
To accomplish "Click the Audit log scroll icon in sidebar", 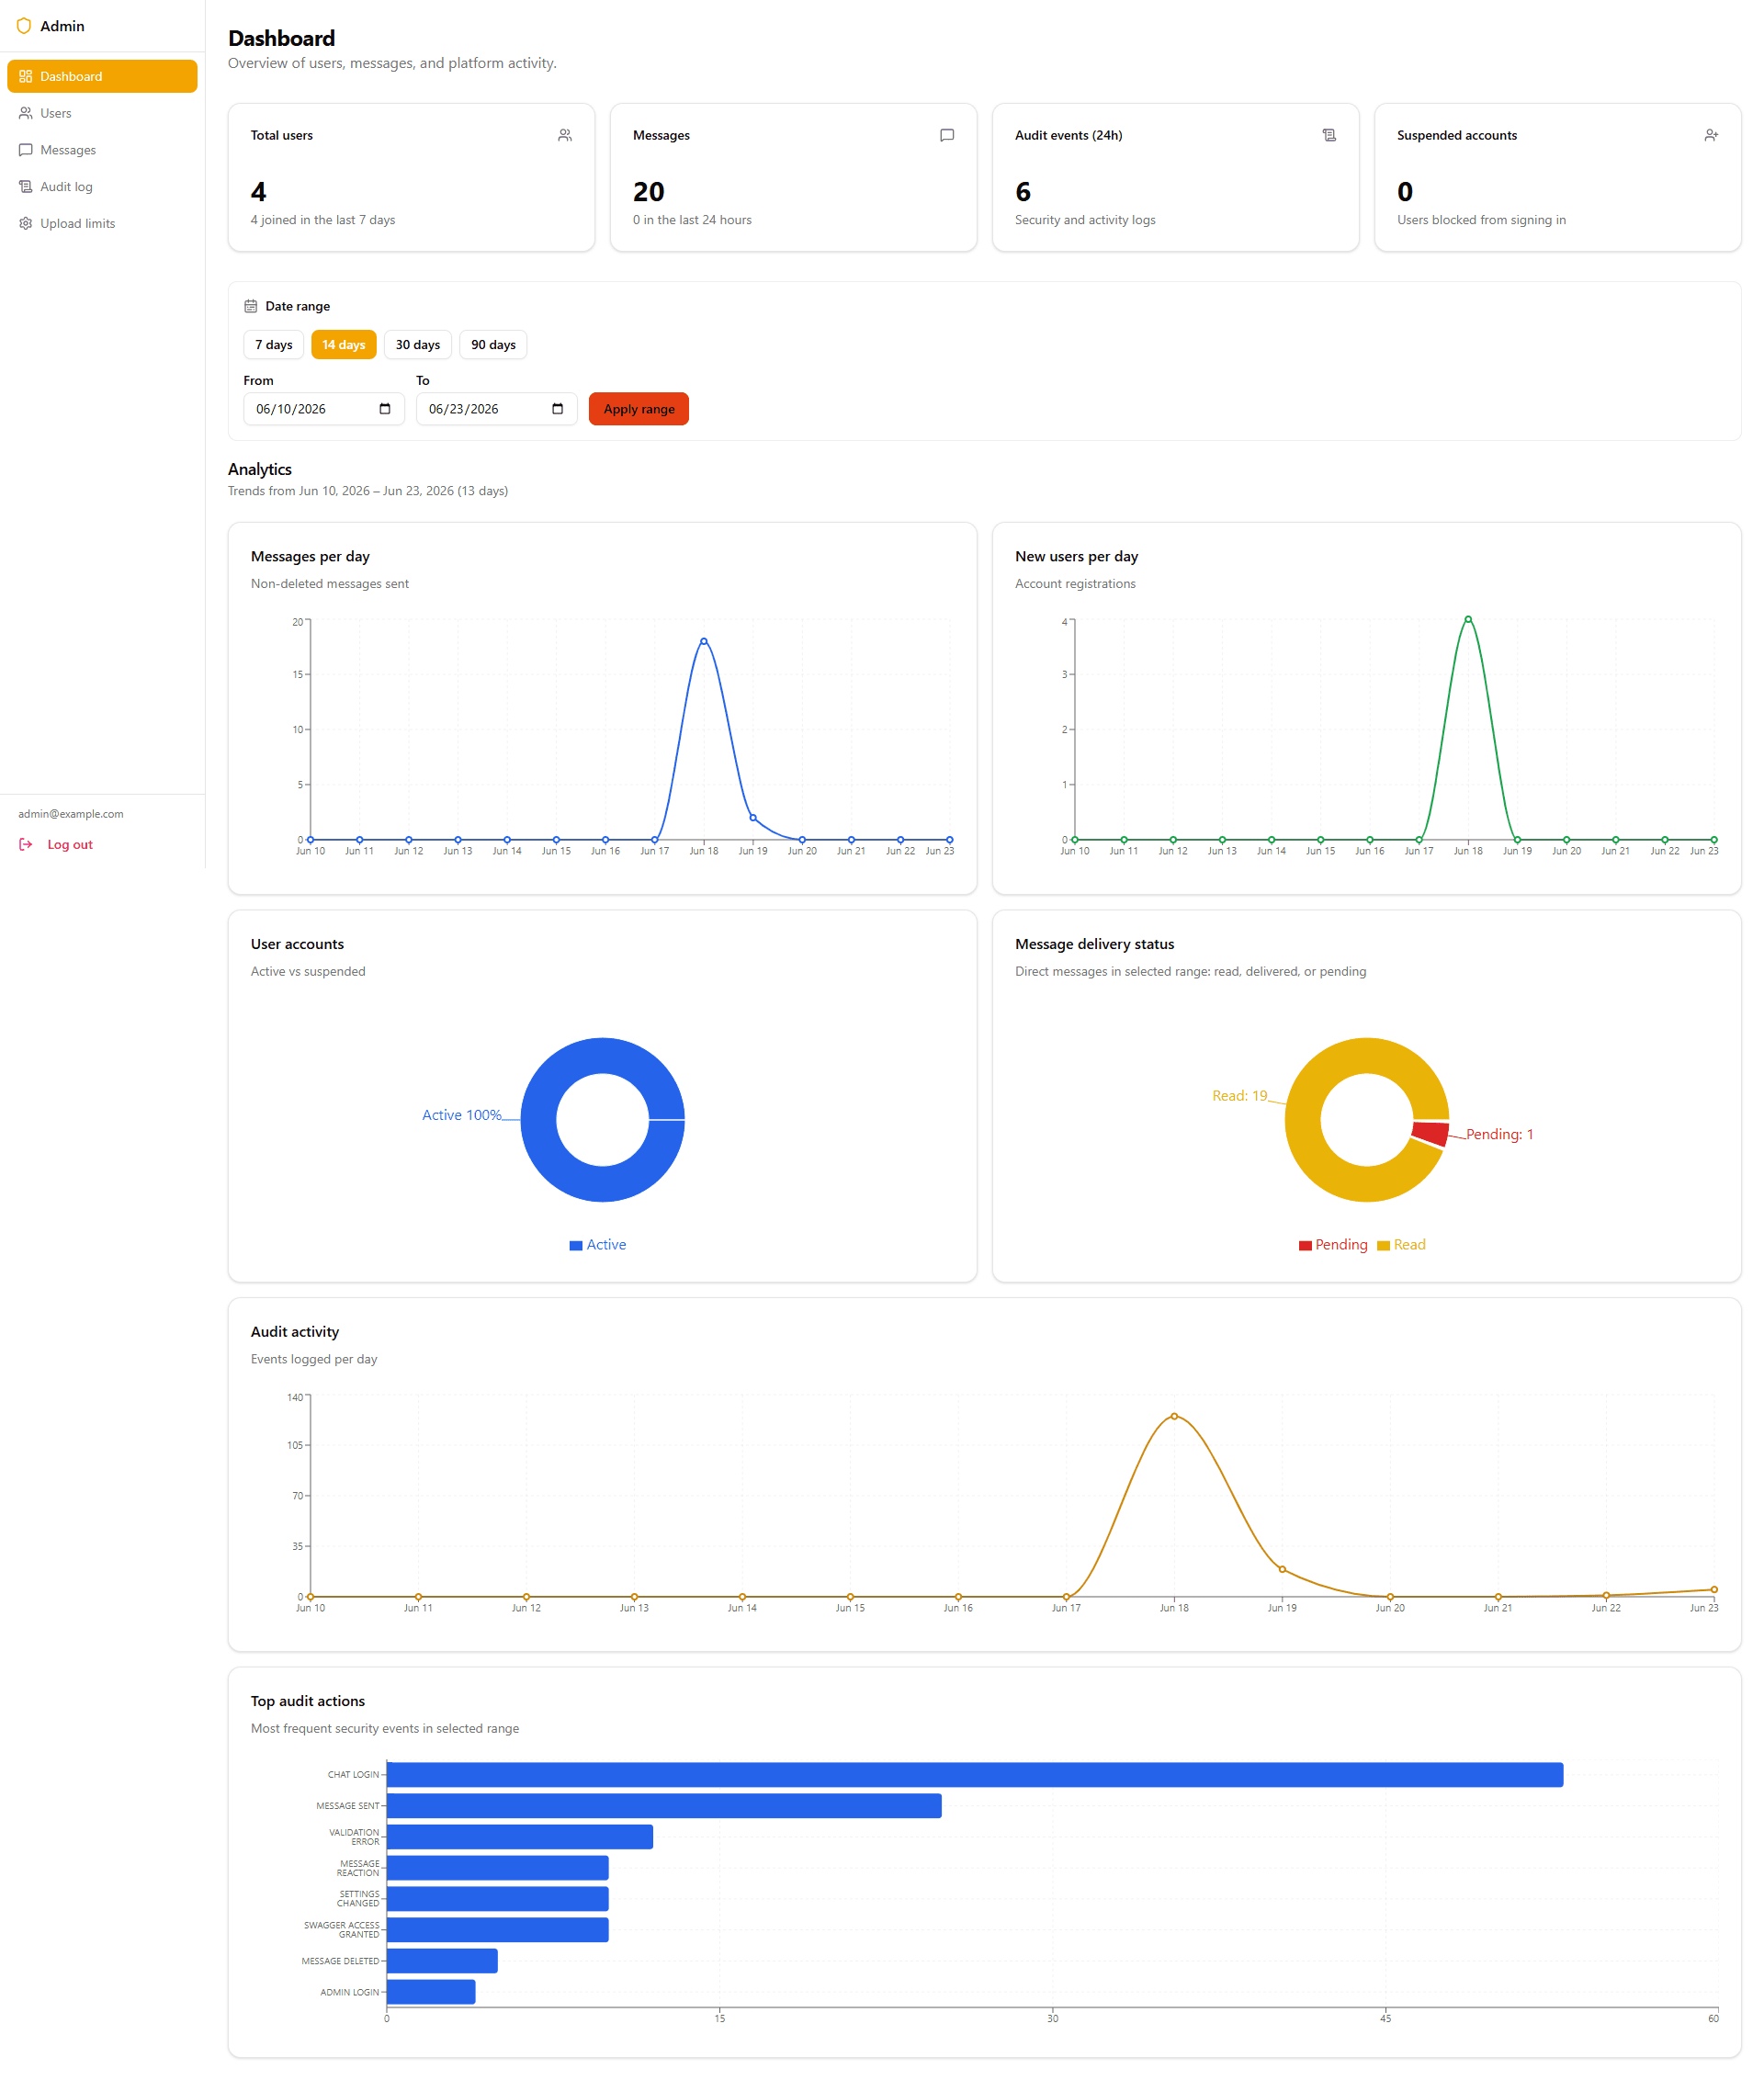I will click(x=26, y=187).
